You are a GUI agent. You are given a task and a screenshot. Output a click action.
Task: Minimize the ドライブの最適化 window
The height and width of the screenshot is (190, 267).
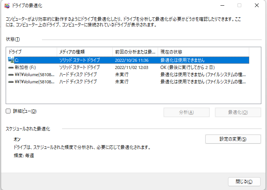point(222,5)
